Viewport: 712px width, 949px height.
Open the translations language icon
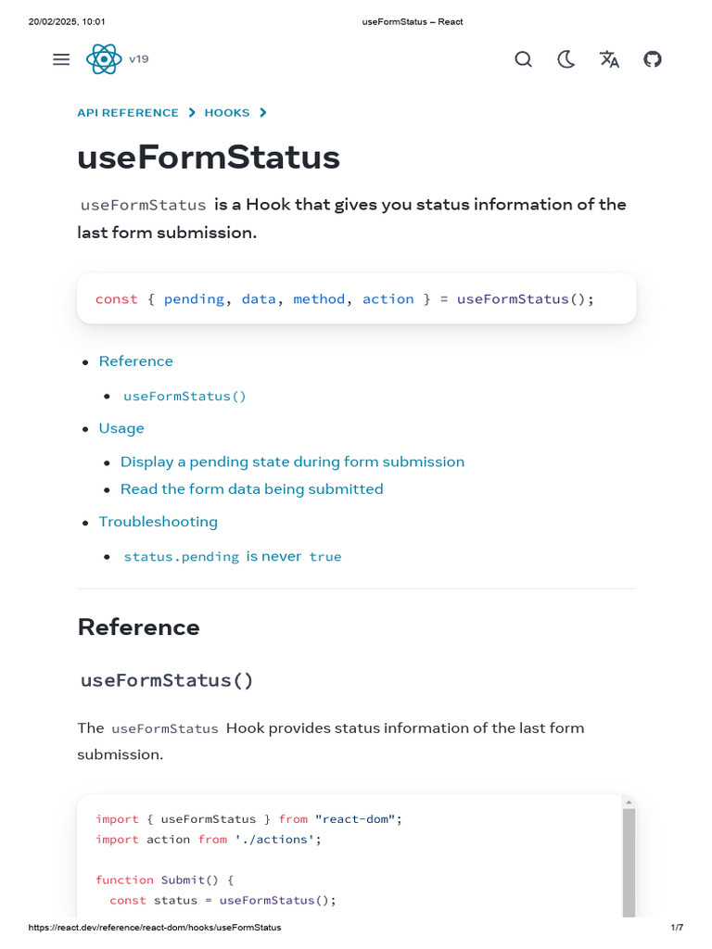click(x=609, y=59)
